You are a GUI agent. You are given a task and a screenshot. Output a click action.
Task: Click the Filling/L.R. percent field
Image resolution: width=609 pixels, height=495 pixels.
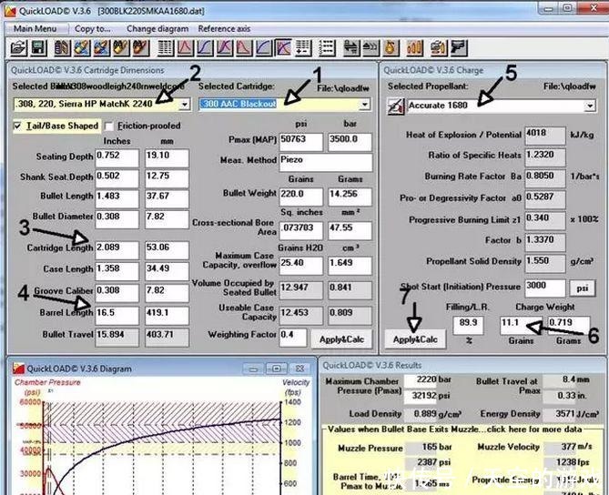[x=468, y=326]
